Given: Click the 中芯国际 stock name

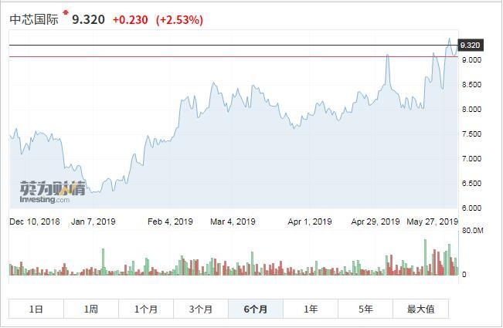Looking at the screenshot, I should 33,19.
